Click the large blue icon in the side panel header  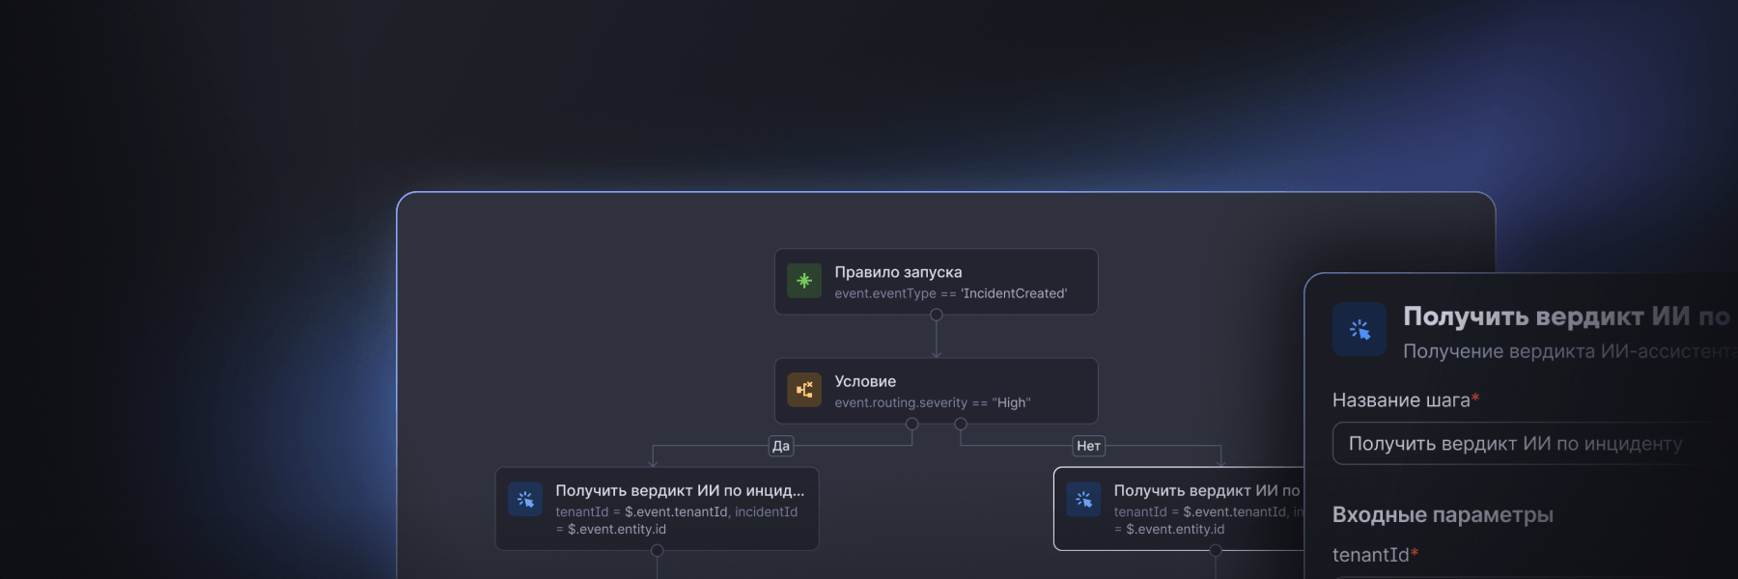tap(1360, 330)
